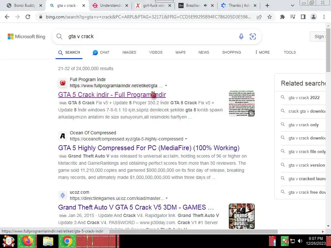Open the GTA 5 Crack indir result thumbnail
The image size is (331, 248).
pos(242,104)
